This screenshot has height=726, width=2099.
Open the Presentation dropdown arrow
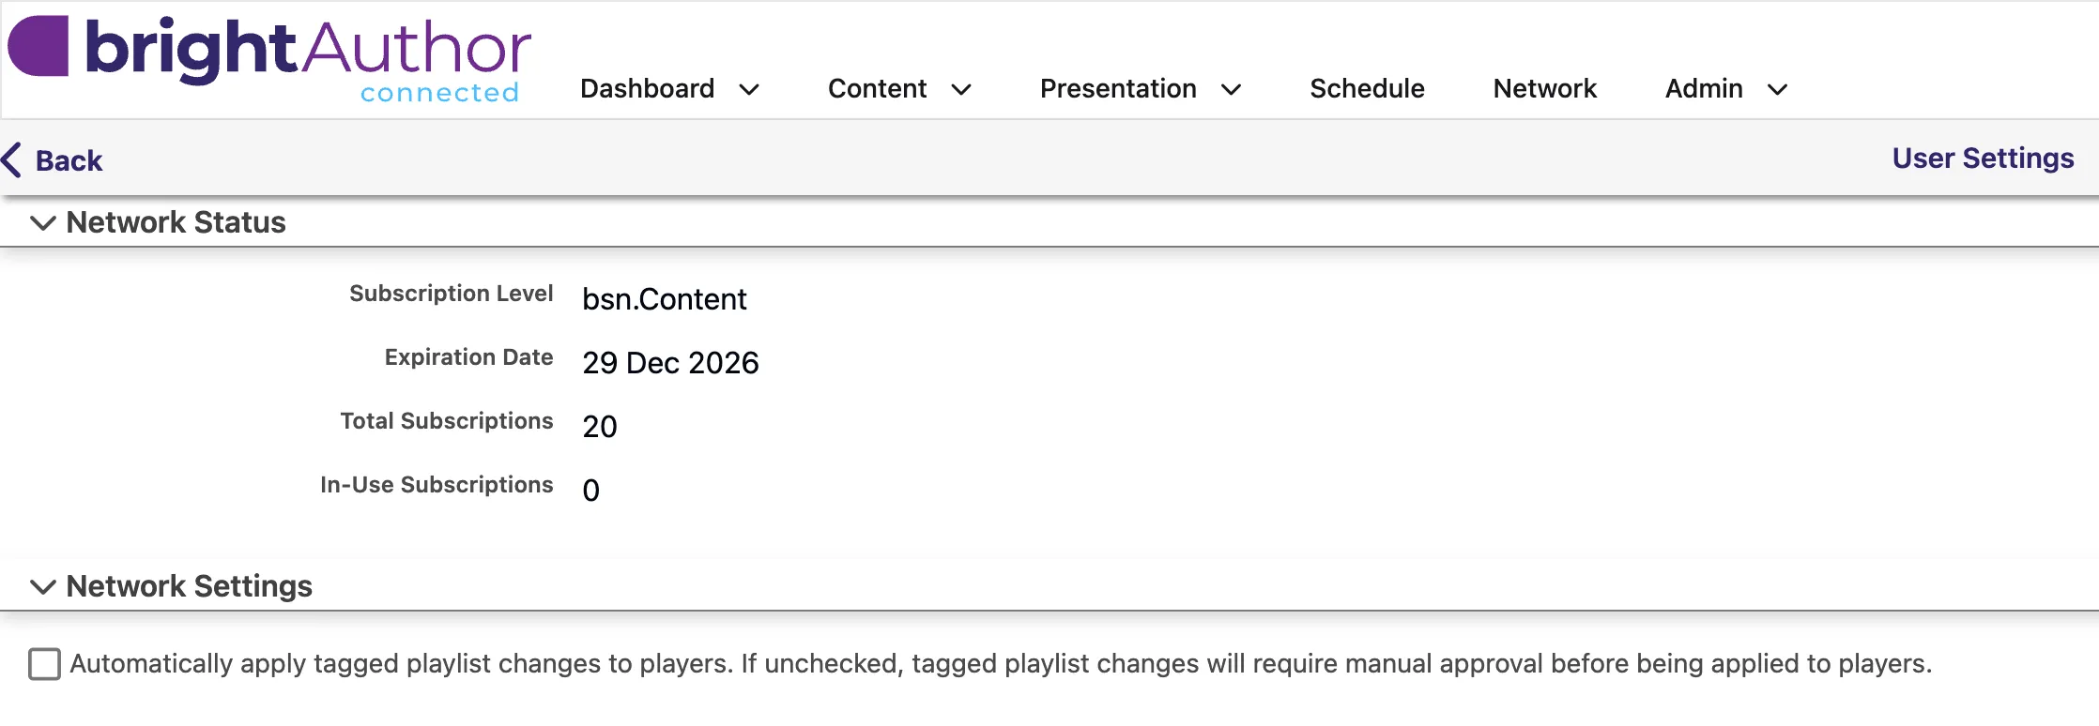pyautogui.click(x=1232, y=90)
